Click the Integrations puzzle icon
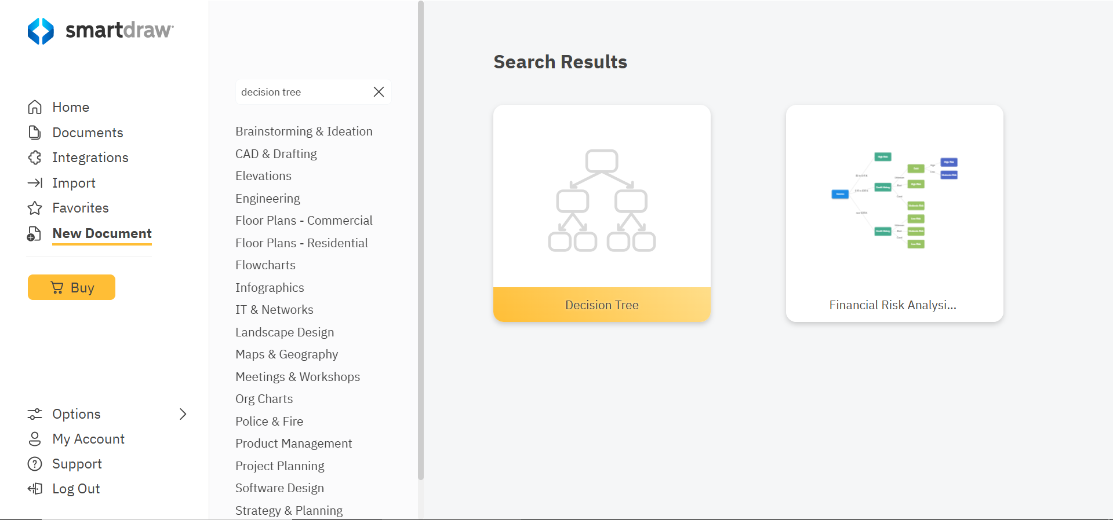 35,158
